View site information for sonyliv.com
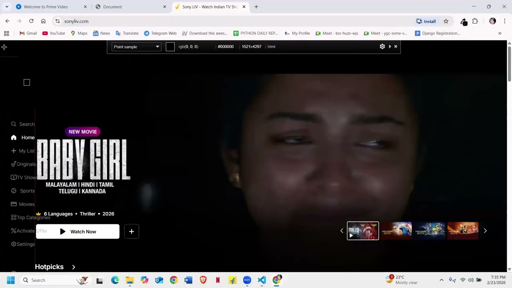 [58, 21]
